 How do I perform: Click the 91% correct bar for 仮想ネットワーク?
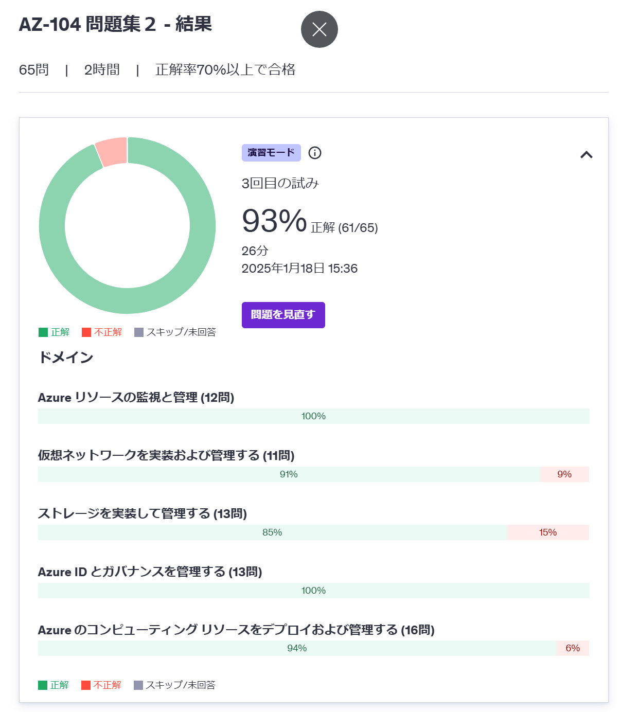pyautogui.click(x=289, y=474)
